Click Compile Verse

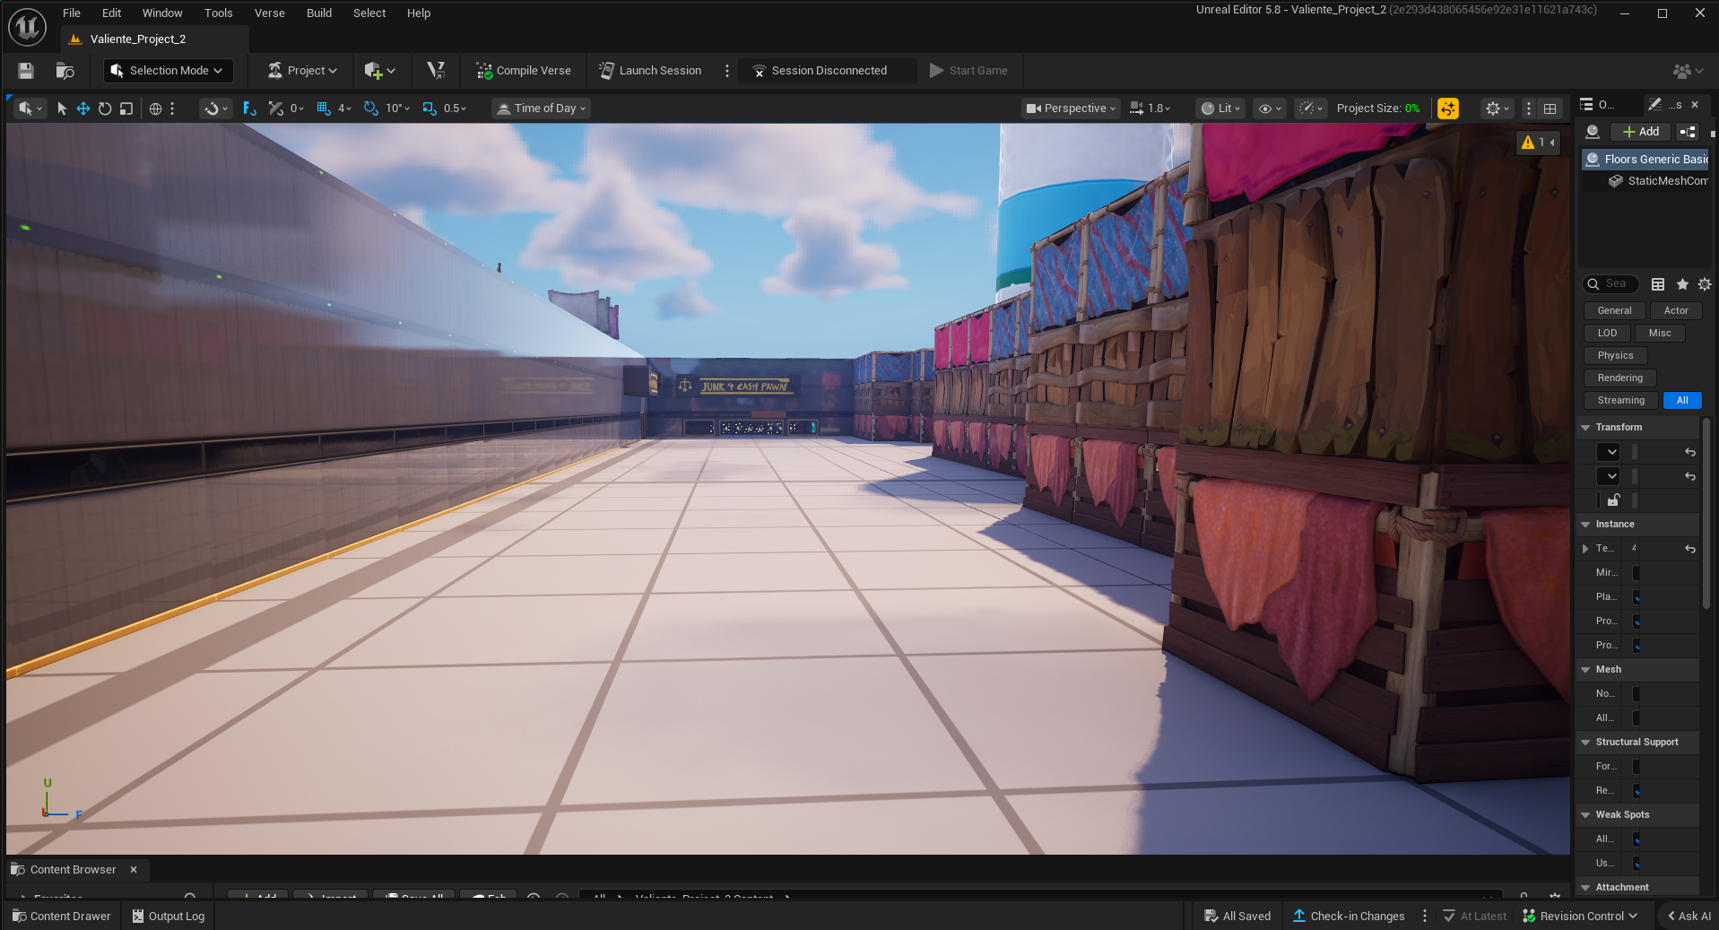524,71
